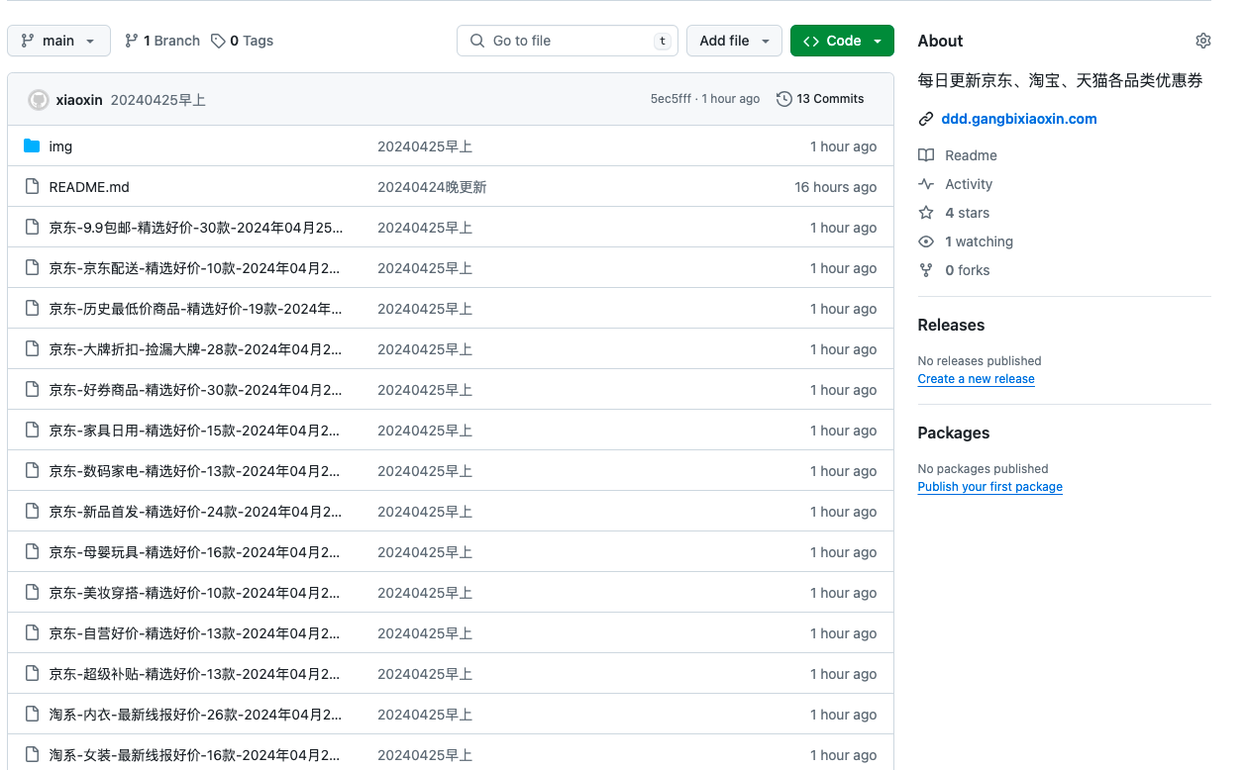
Task: Open the Releases heading link
Action: 951,326
